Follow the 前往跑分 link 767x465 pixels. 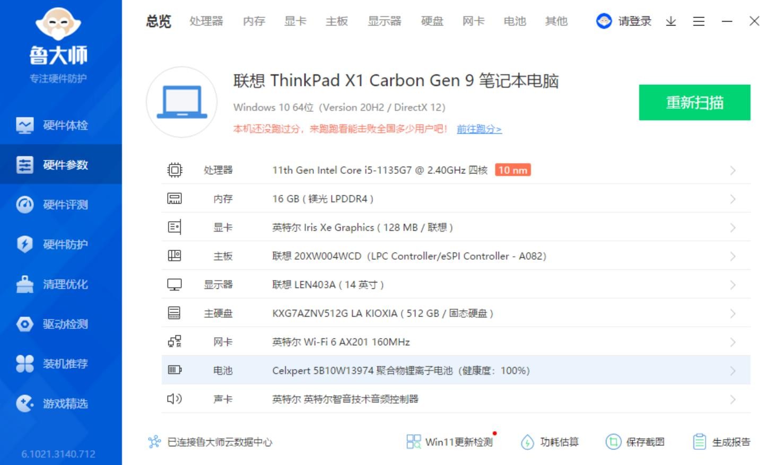pos(479,129)
